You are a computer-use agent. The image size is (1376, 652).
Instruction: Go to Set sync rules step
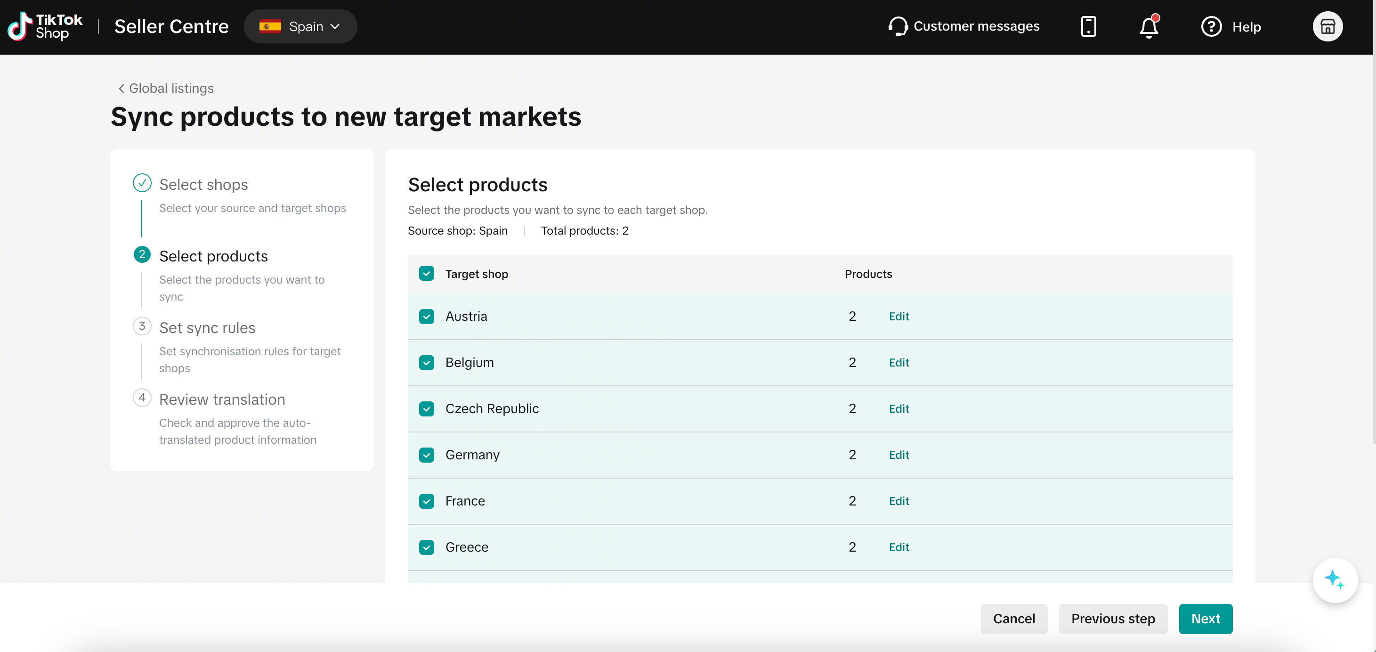tap(207, 327)
